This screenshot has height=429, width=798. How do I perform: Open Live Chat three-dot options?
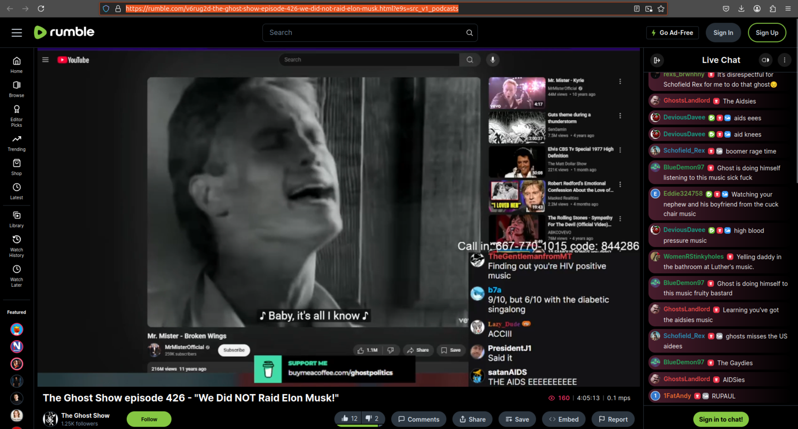coord(785,60)
